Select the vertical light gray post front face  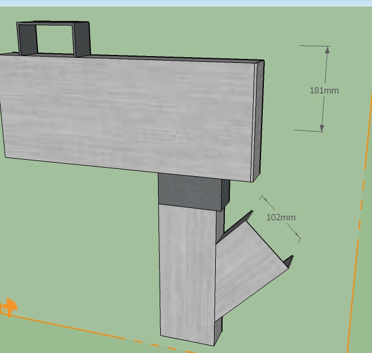[187, 272]
